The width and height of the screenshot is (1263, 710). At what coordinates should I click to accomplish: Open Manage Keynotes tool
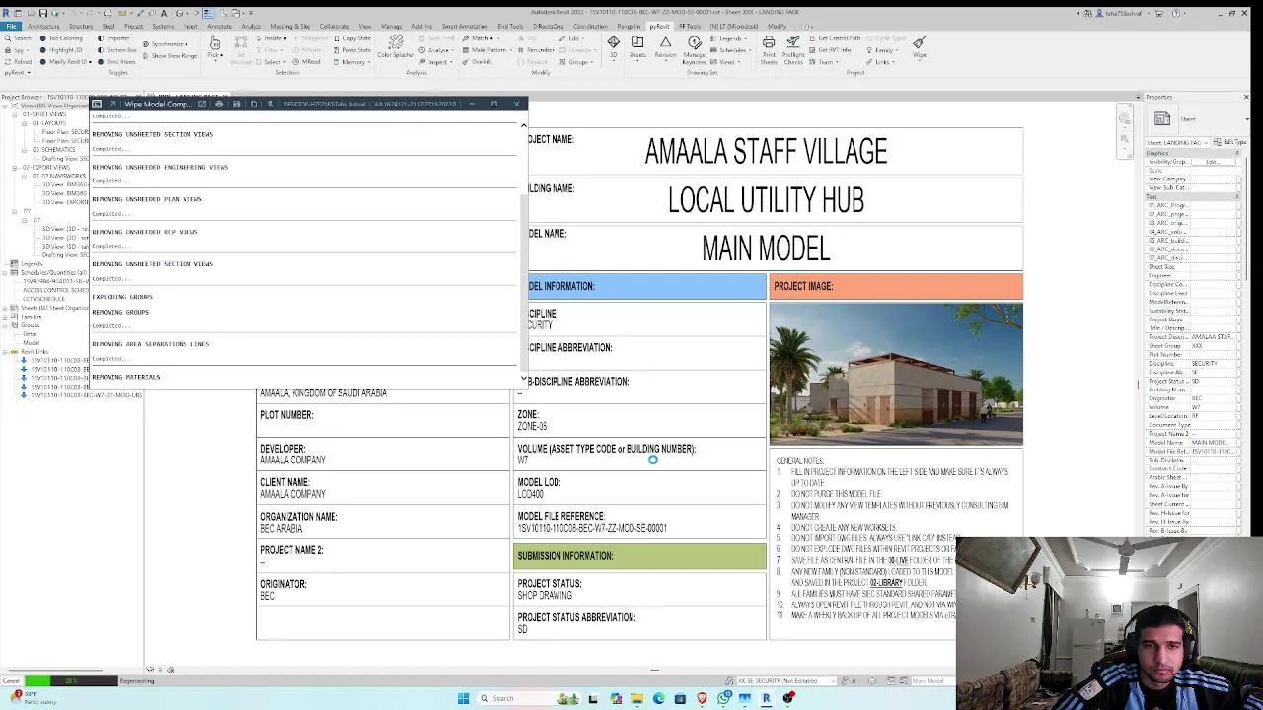point(695,49)
